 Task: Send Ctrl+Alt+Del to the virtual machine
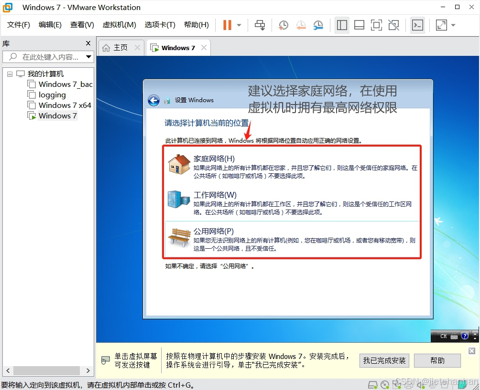260,25
